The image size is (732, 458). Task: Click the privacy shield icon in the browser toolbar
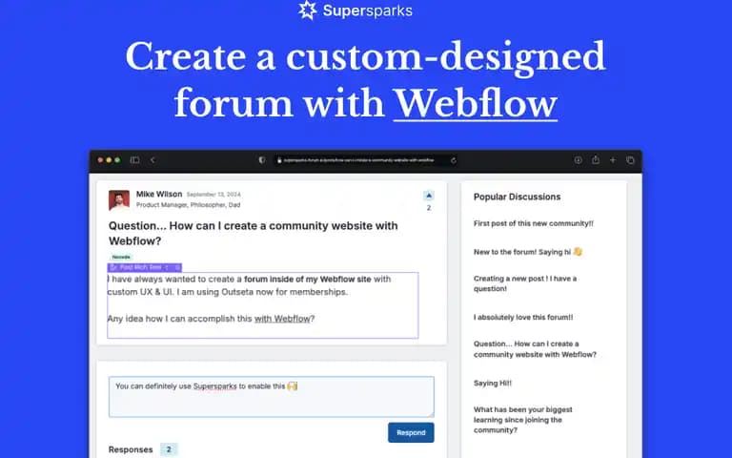(x=262, y=160)
